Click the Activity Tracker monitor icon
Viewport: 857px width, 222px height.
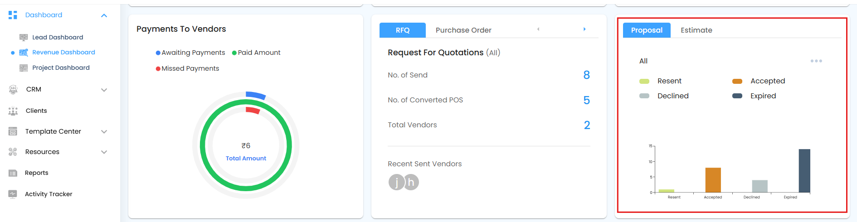[13, 194]
